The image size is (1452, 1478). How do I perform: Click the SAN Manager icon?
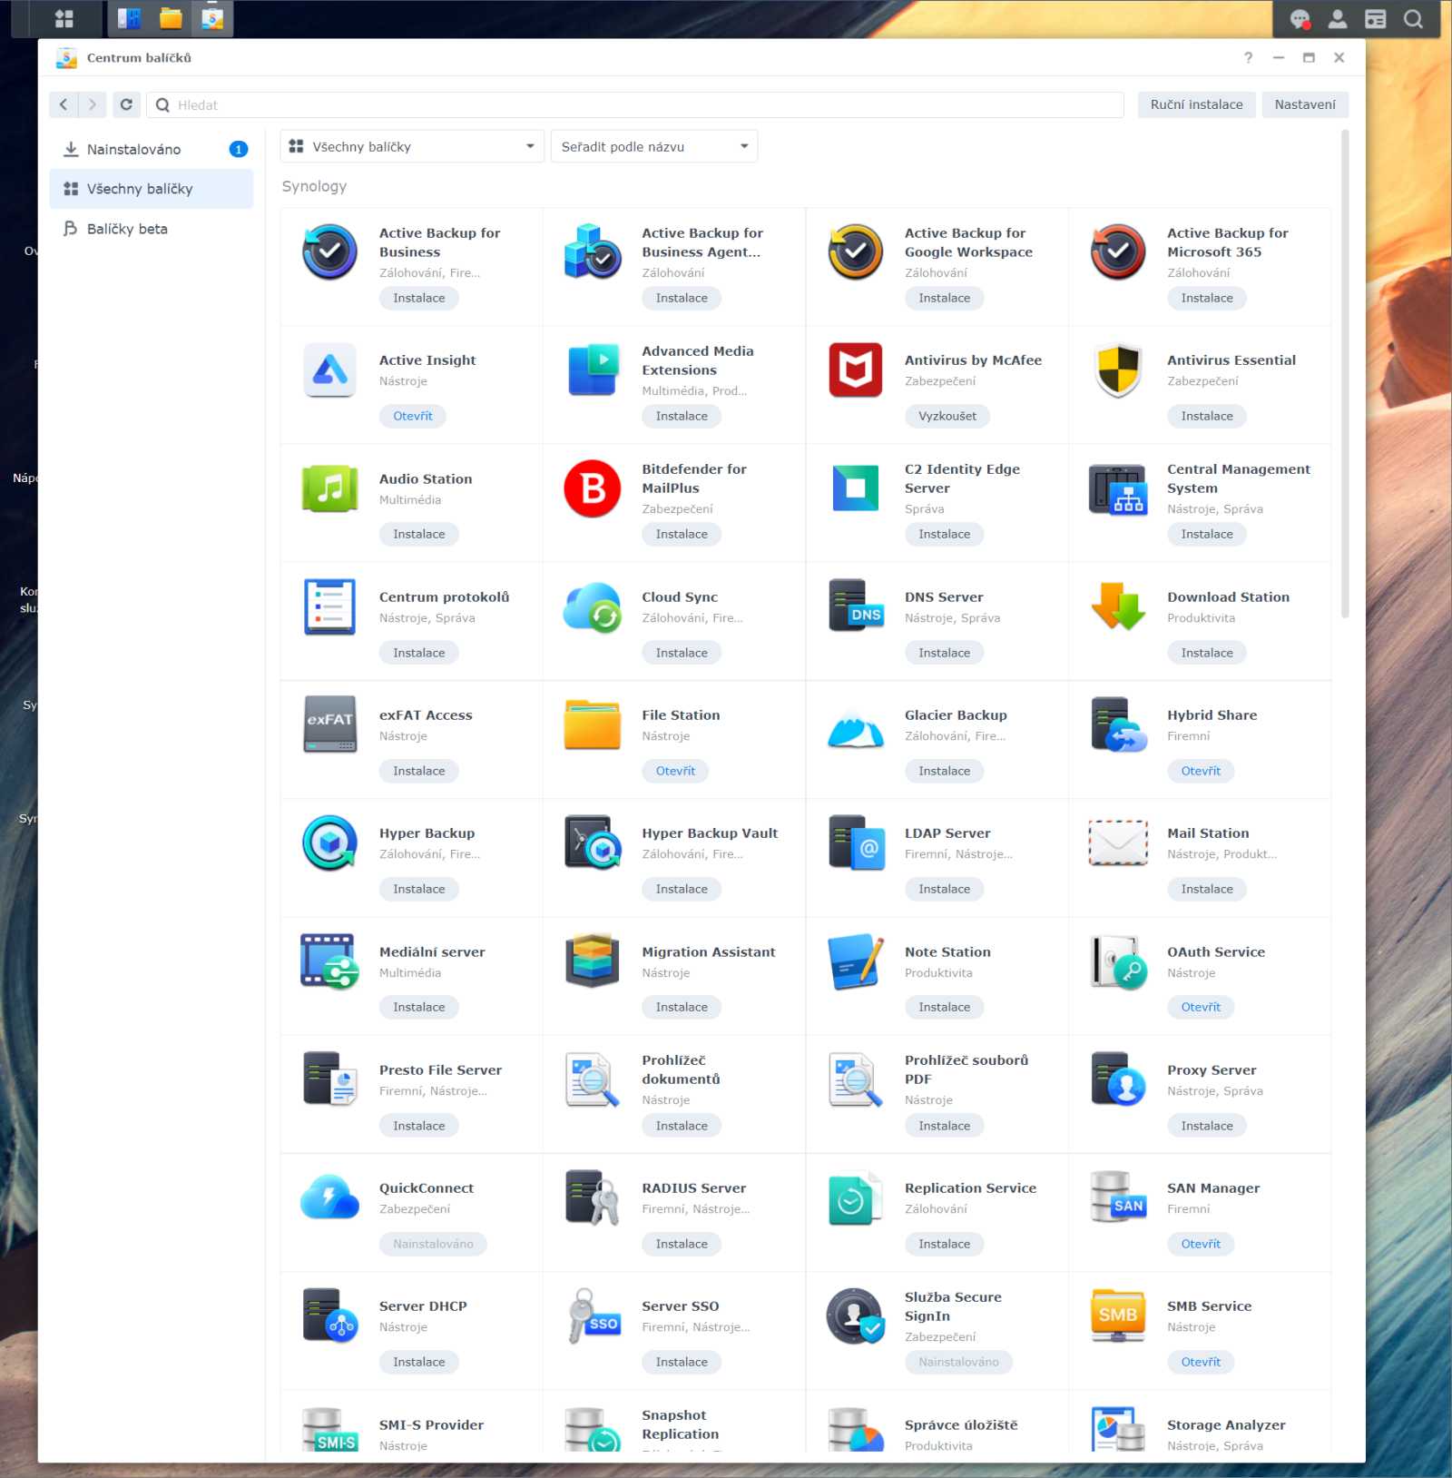[x=1118, y=1198]
